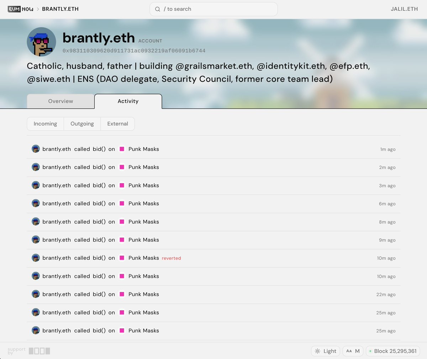The image size is (427, 359).
Task: Open the BRANTLY.ETH breadcrumb
Action: click(60, 9)
